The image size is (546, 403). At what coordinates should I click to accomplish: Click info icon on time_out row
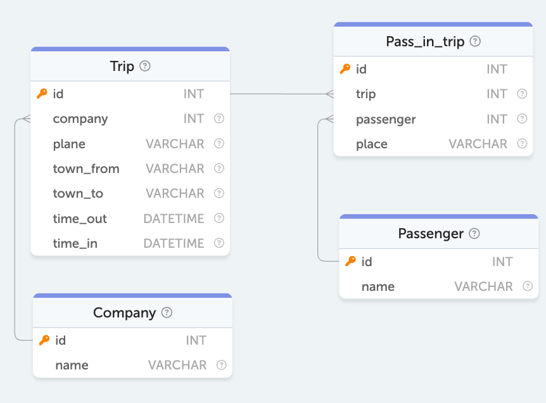point(219,218)
